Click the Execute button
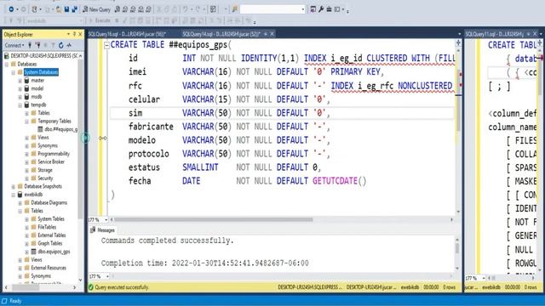The image size is (545, 306). (x=100, y=20)
